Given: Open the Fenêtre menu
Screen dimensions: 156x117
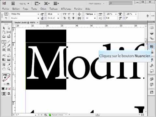Looking at the screenshot, I should 78,9.
